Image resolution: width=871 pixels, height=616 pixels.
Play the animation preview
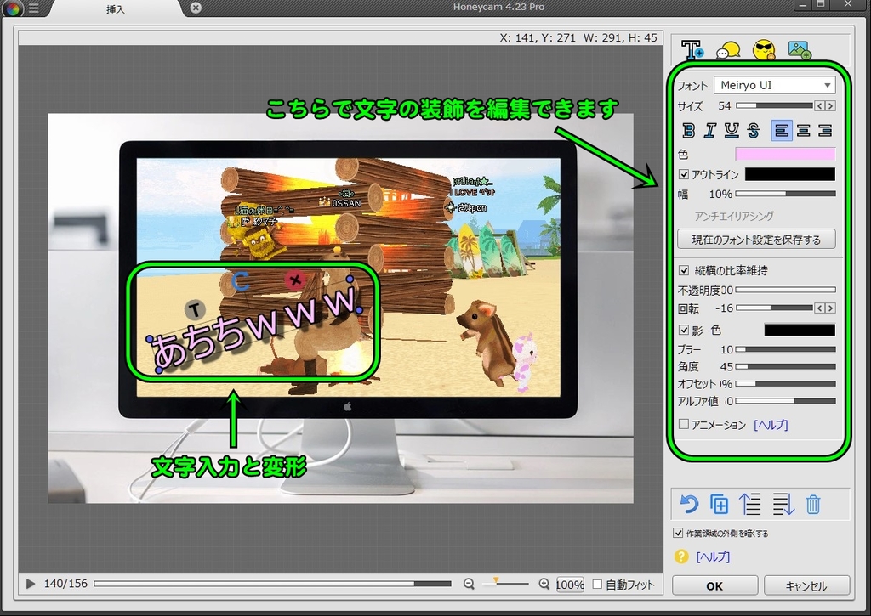click(x=31, y=584)
